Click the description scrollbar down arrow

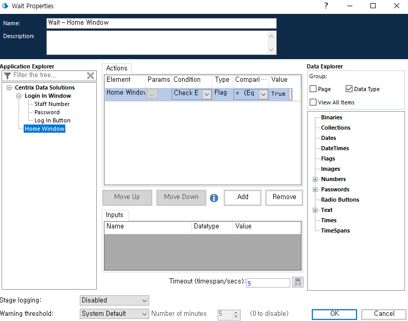pos(271,50)
